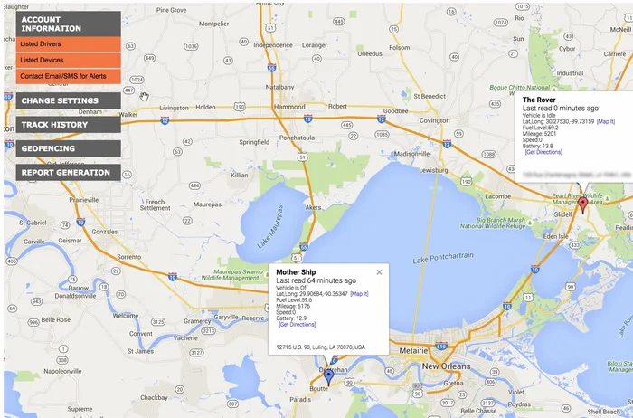Viewport: 633px width, 418px height.
Task: Click the I-610 shield near Metairie
Action: click(440, 346)
